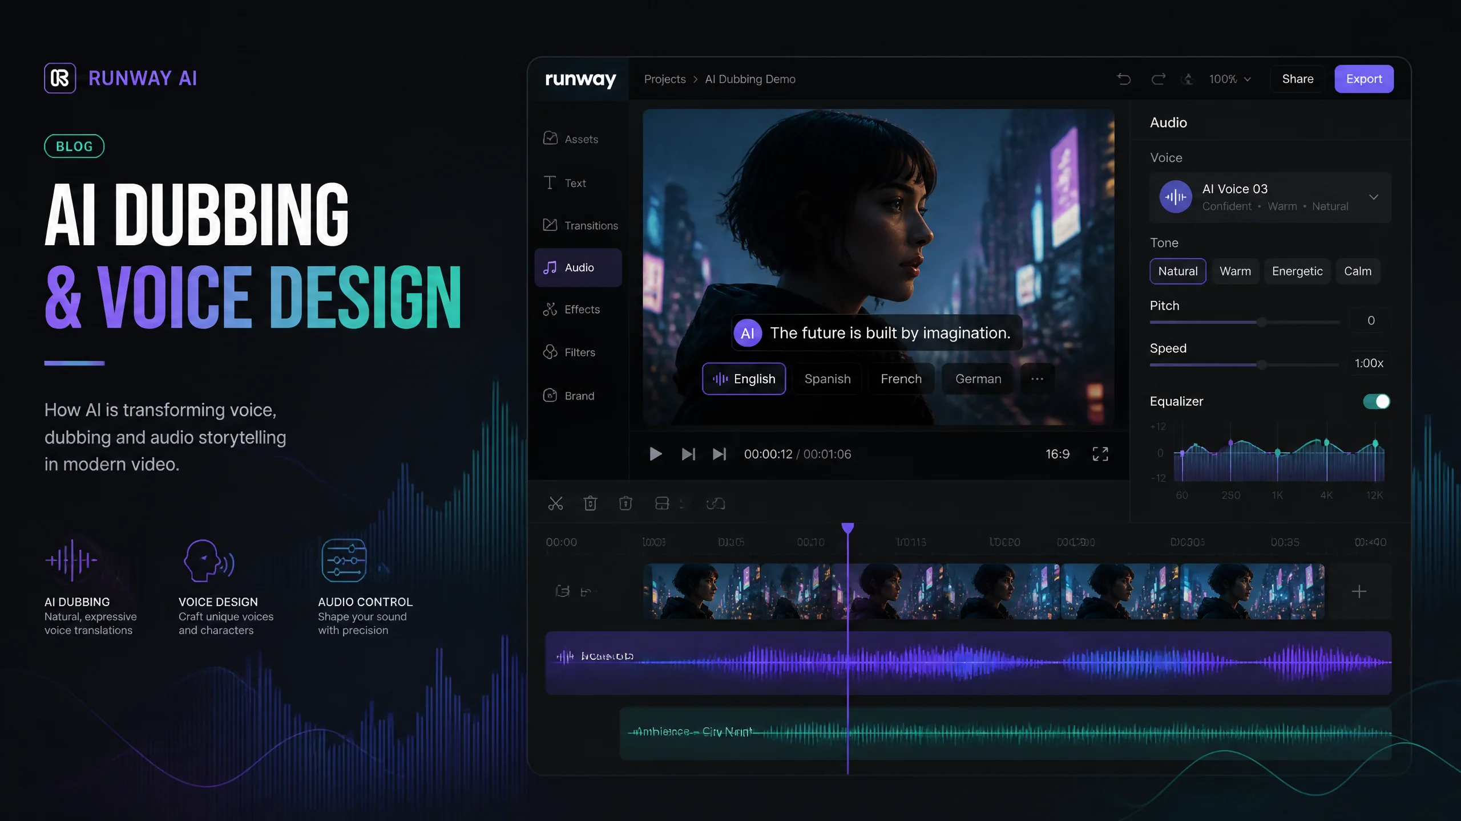
Task: Select the purple narration audio clip
Action: (968, 663)
